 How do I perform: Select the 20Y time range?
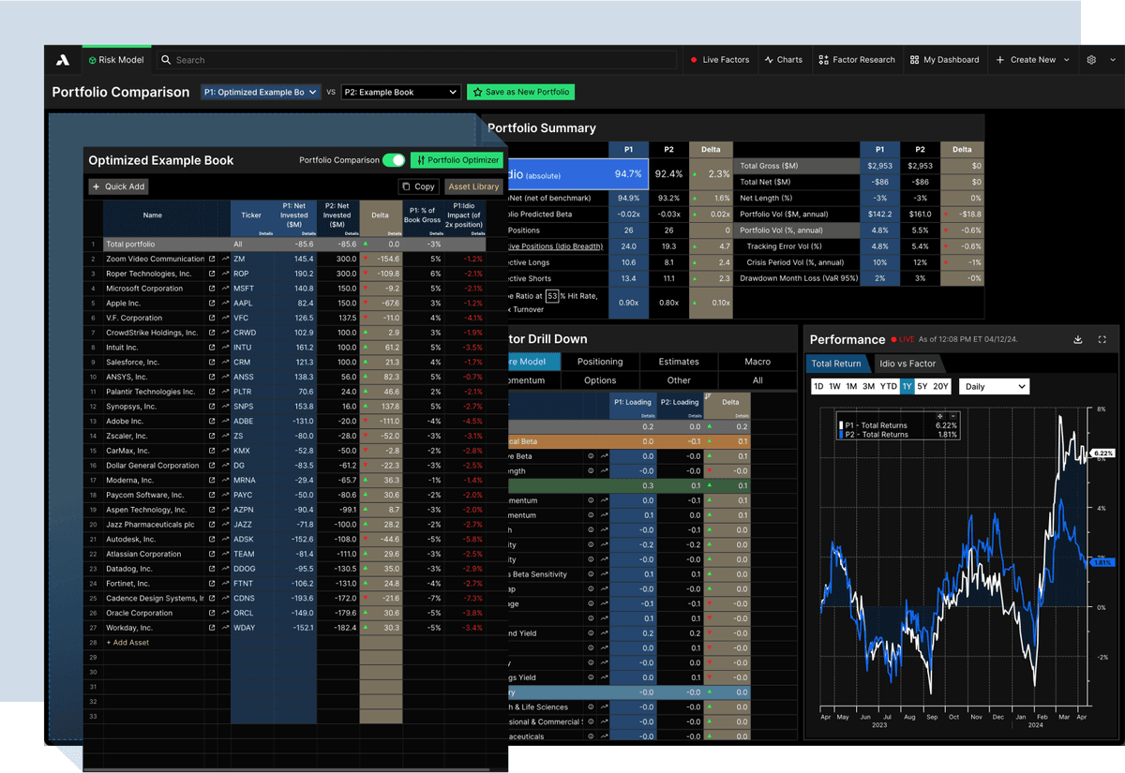[x=941, y=386]
